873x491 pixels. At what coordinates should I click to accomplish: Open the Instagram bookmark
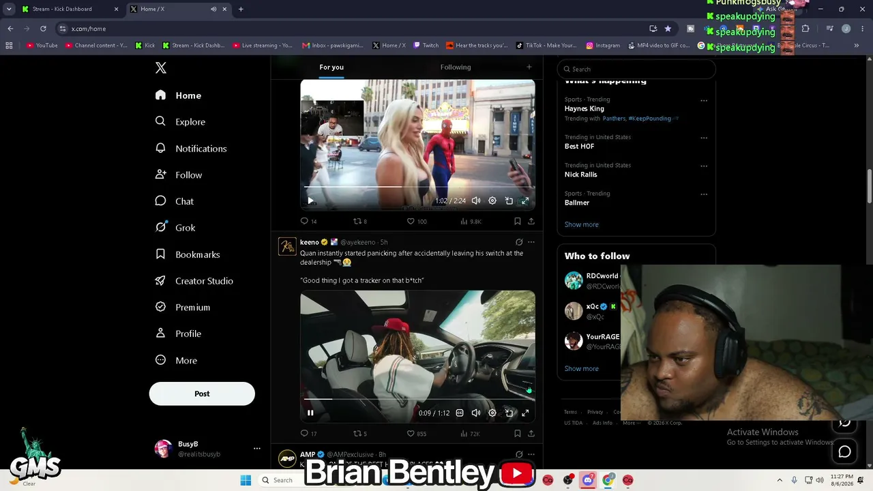pyautogui.click(x=603, y=46)
